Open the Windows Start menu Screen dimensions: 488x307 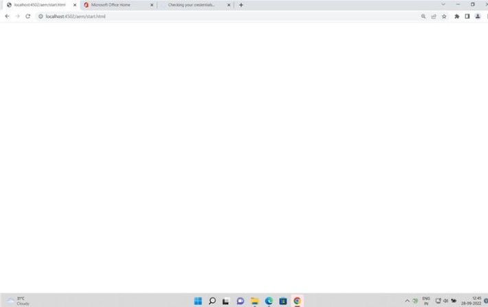click(198, 301)
